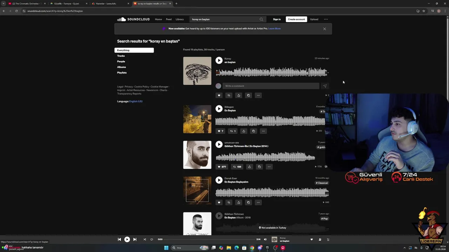Open the Transparency Reports link
Viewport: 449px width, 252px height.
[x=129, y=93]
